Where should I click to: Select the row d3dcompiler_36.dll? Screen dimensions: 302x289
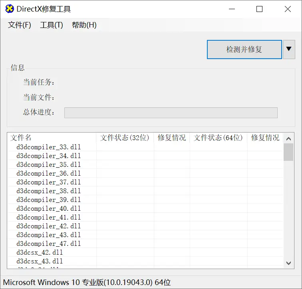(145, 173)
